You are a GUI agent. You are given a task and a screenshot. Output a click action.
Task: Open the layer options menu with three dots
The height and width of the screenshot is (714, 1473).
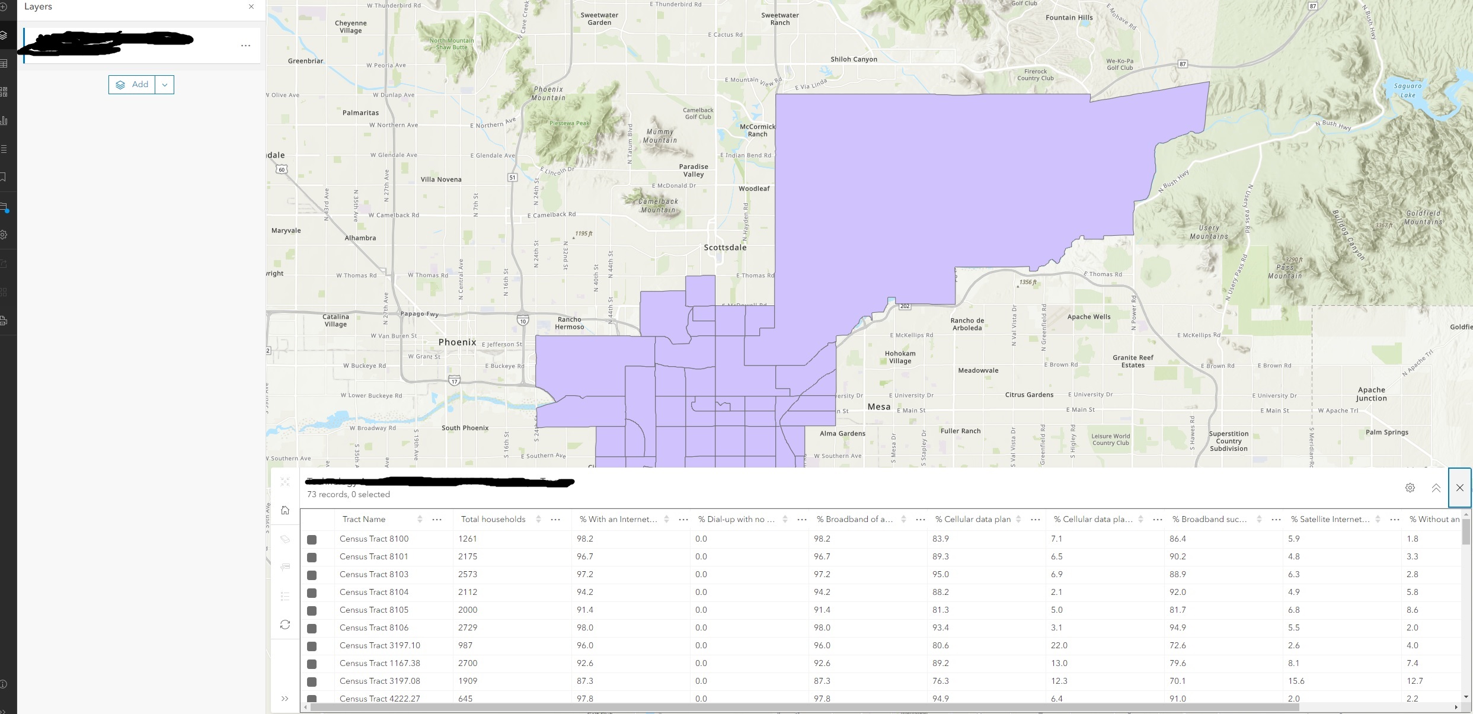(245, 46)
